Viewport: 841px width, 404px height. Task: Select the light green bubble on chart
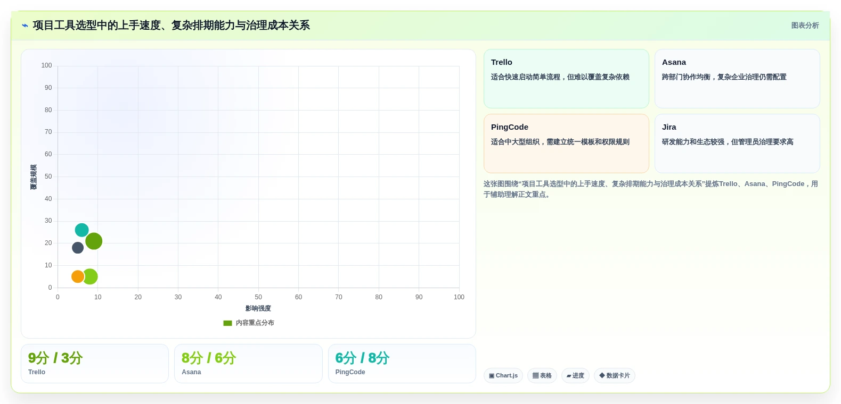tap(91, 276)
